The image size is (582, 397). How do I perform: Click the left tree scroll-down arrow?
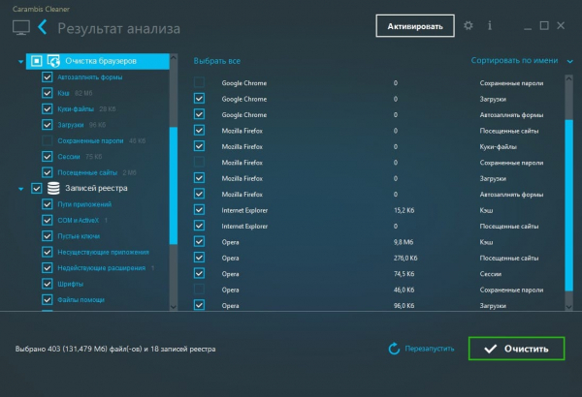[173, 307]
